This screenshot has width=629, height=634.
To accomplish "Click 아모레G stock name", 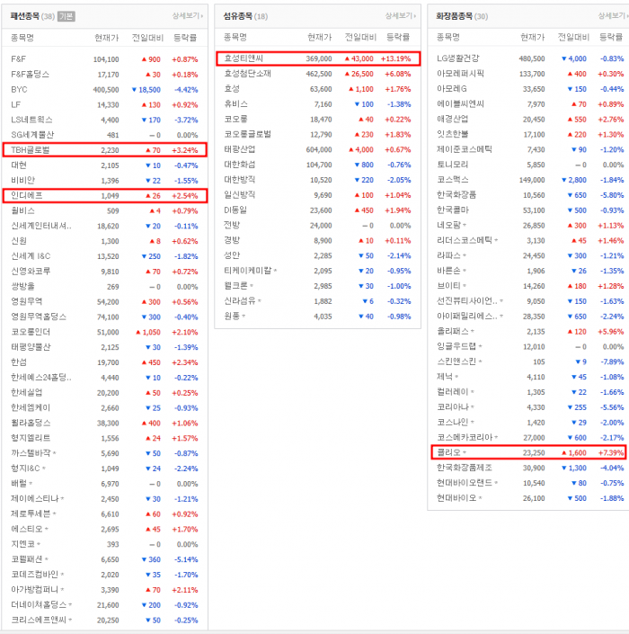I will tap(452, 88).
